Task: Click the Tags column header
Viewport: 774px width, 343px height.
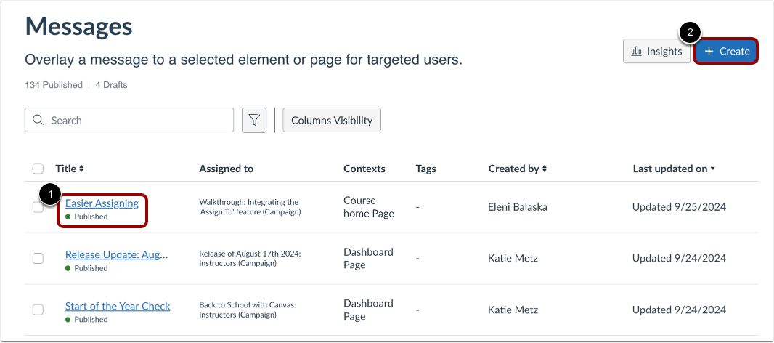Action: point(425,169)
